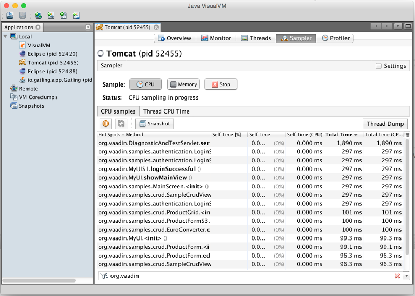Select the Snapshots tree node
This screenshot has height=296, width=415.
27,106
